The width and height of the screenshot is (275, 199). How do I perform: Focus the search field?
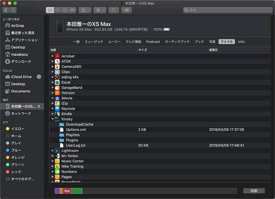[227, 10]
